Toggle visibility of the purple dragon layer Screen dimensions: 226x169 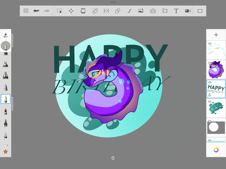(210, 63)
